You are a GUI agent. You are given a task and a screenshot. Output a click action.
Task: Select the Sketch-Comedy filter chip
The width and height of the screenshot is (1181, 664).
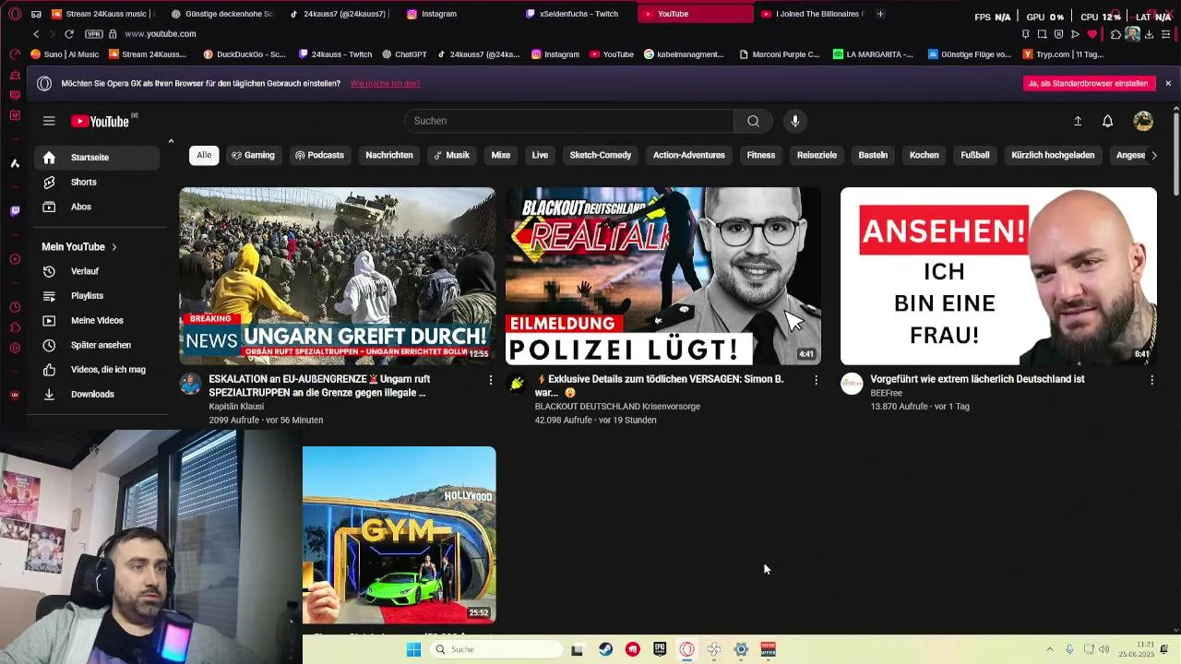point(601,155)
